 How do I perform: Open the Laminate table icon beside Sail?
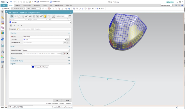[x=68, y=40]
